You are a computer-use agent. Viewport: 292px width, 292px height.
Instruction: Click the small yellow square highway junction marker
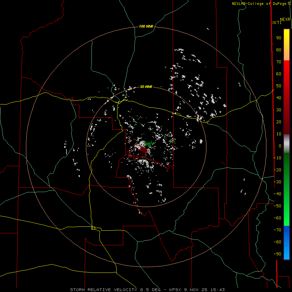pos(93,228)
